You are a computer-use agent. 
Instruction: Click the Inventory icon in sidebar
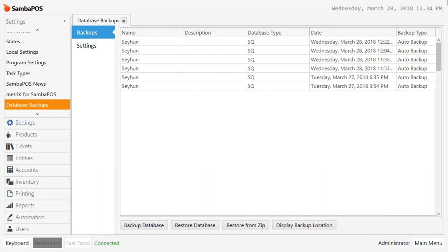pyautogui.click(x=10, y=182)
